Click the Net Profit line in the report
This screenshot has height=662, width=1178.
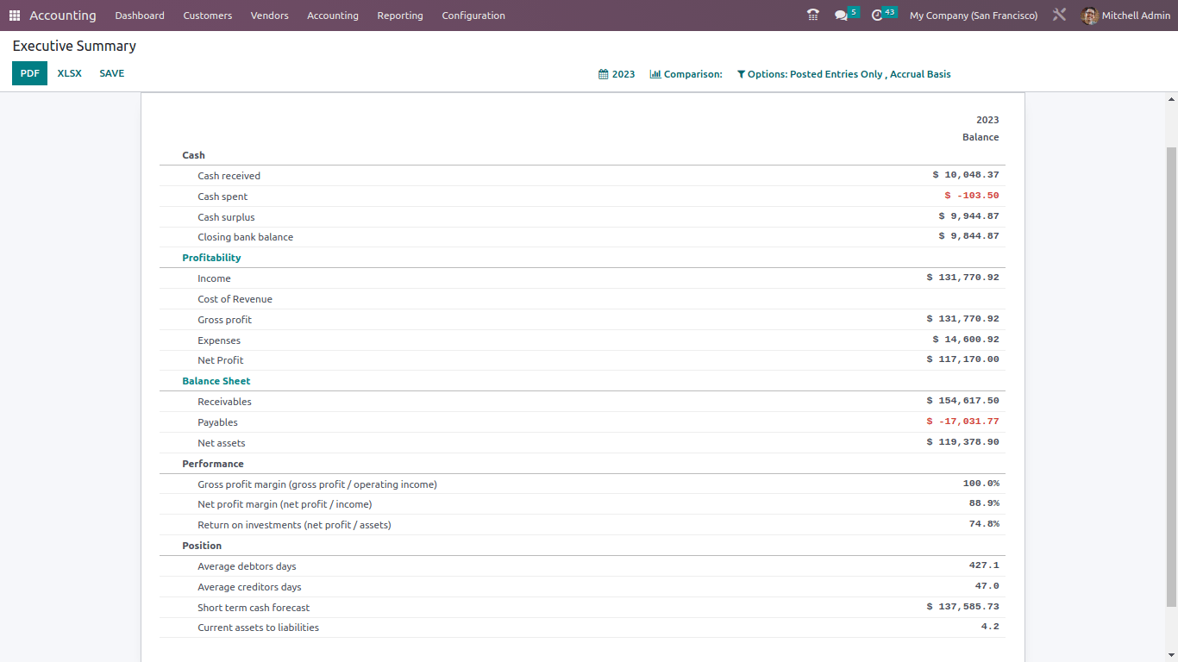220,359
